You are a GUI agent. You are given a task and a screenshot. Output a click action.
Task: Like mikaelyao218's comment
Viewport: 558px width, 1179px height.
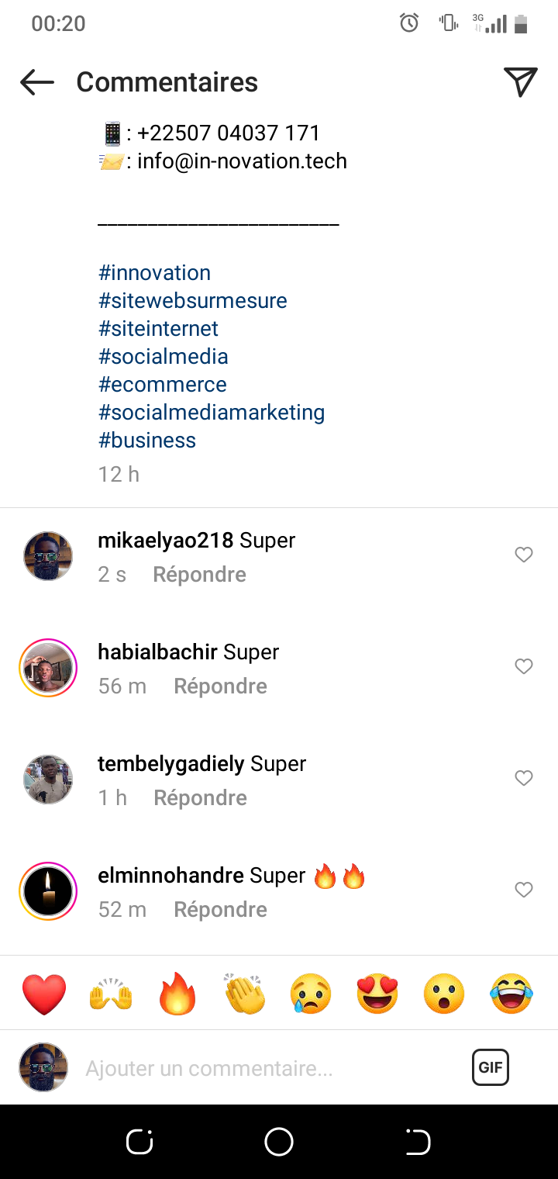click(x=524, y=555)
